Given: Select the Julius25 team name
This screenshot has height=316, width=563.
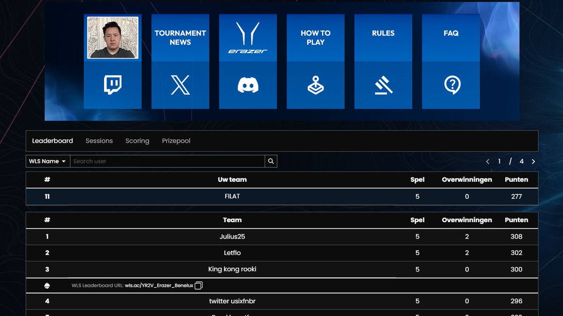Looking at the screenshot, I should click(x=232, y=237).
